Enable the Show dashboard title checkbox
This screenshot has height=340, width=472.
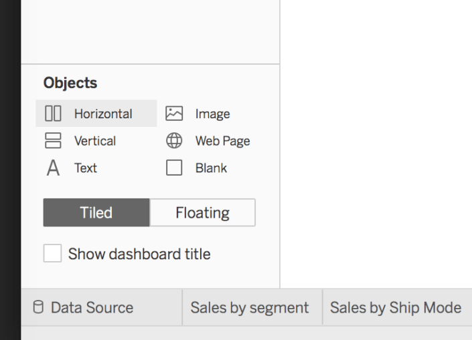point(52,254)
